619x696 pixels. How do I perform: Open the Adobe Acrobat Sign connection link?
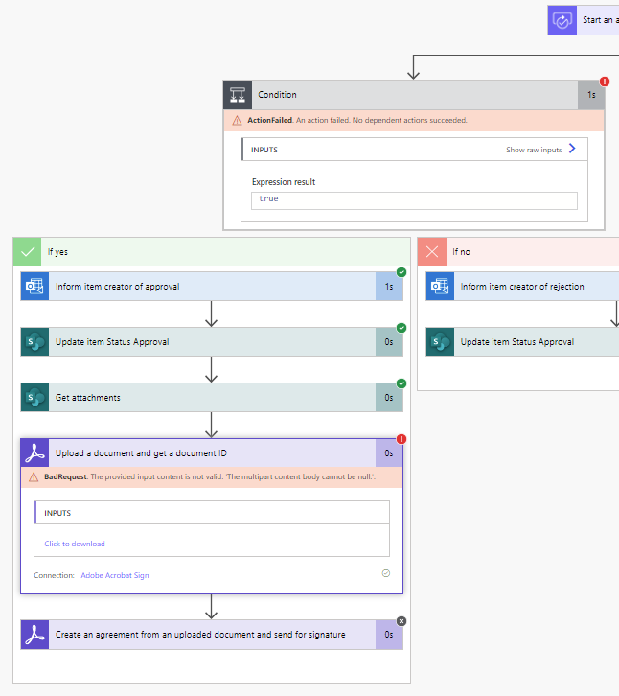point(115,575)
